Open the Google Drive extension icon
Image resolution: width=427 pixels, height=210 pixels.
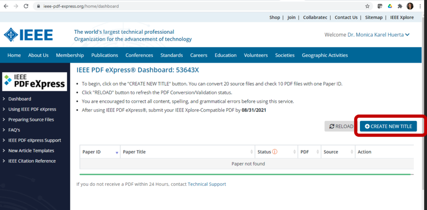(x=390, y=6)
